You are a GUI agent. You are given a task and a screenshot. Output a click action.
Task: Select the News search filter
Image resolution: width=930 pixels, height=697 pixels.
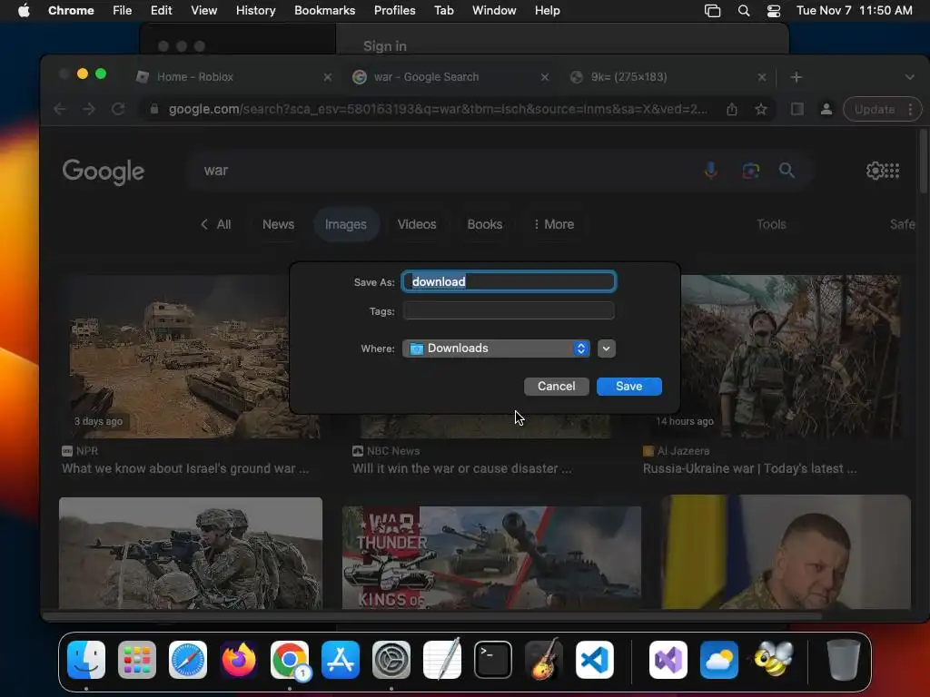tap(278, 225)
